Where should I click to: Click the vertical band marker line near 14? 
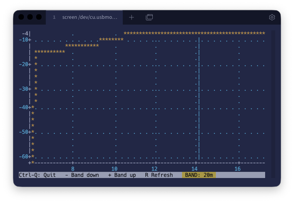[199, 98]
